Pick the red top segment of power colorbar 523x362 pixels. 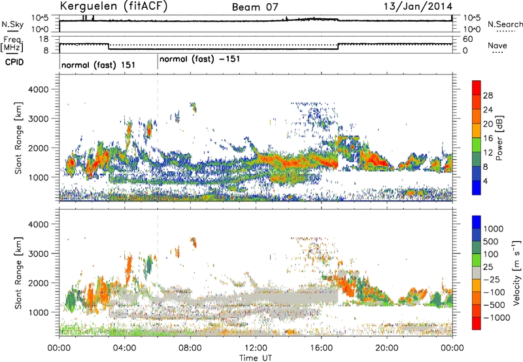pyautogui.click(x=477, y=88)
